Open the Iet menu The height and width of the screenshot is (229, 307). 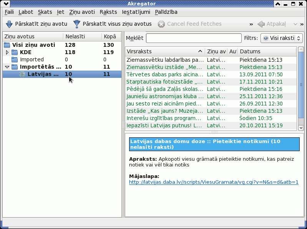pyautogui.click(x=60, y=12)
